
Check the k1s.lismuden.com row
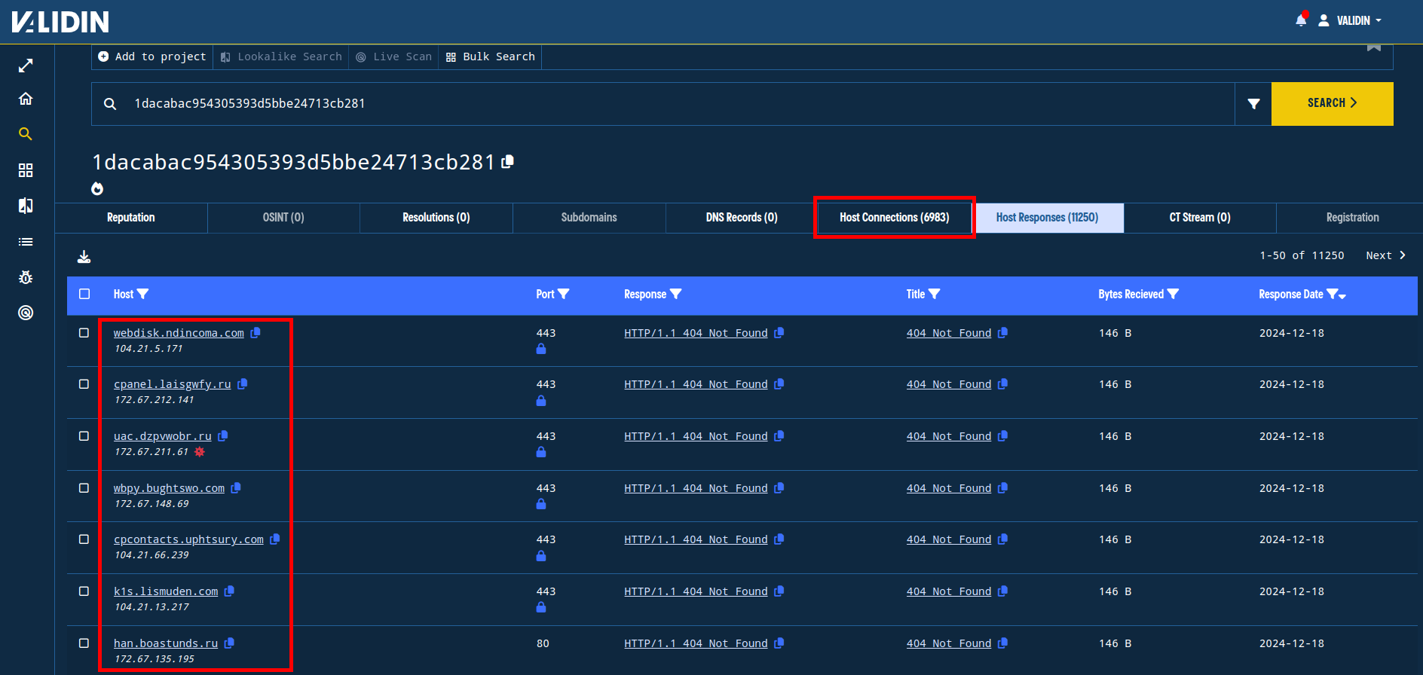(x=84, y=591)
